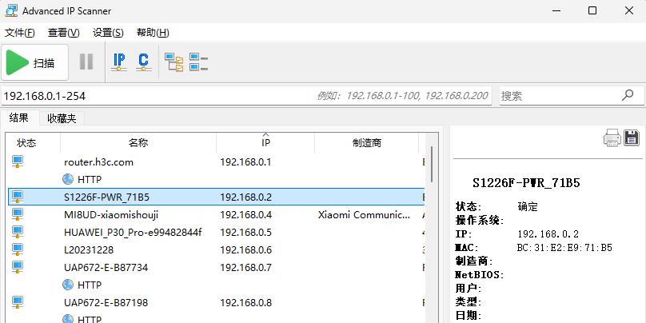Select the router.h3c.com row name
The height and width of the screenshot is (323, 646).
point(99,162)
